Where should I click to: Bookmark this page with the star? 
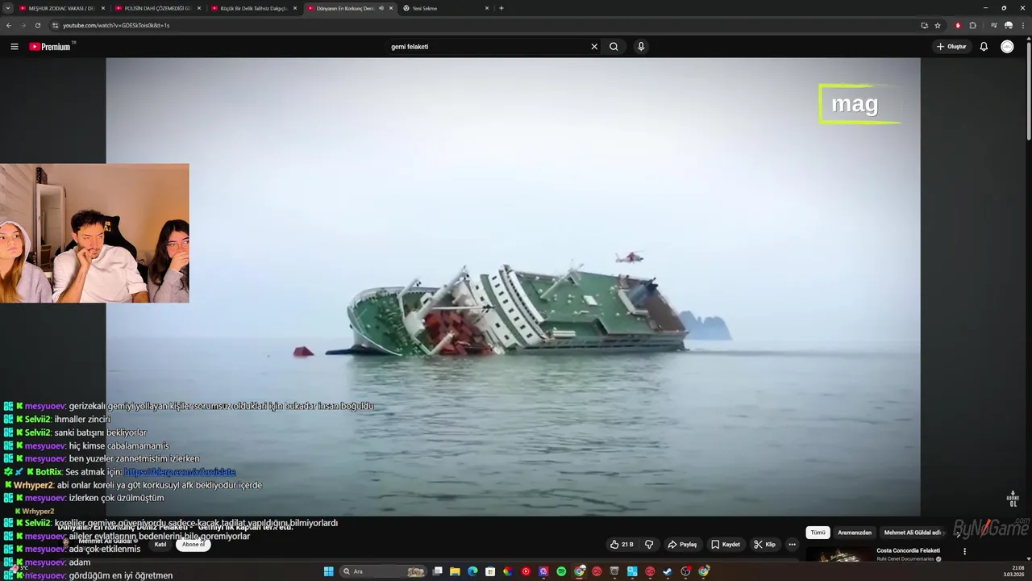pyautogui.click(x=938, y=25)
